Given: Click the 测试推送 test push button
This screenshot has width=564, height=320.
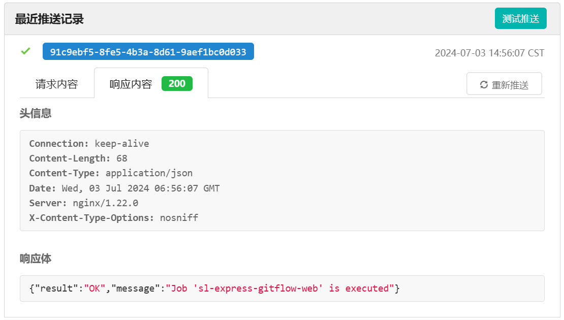Looking at the screenshot, I should 520,18.
